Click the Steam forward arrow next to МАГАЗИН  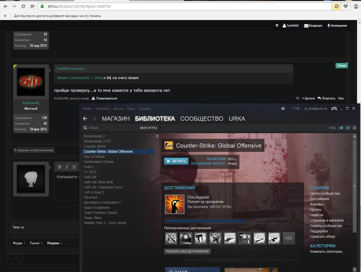(x=95, y=119)
